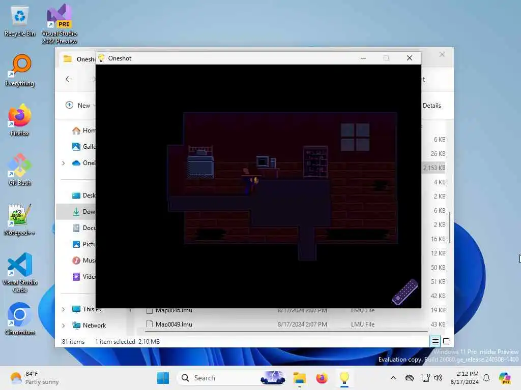Click the New button in File Explorer
The width and height of the screenshot is (521, 390).
(x=79, y=105)
